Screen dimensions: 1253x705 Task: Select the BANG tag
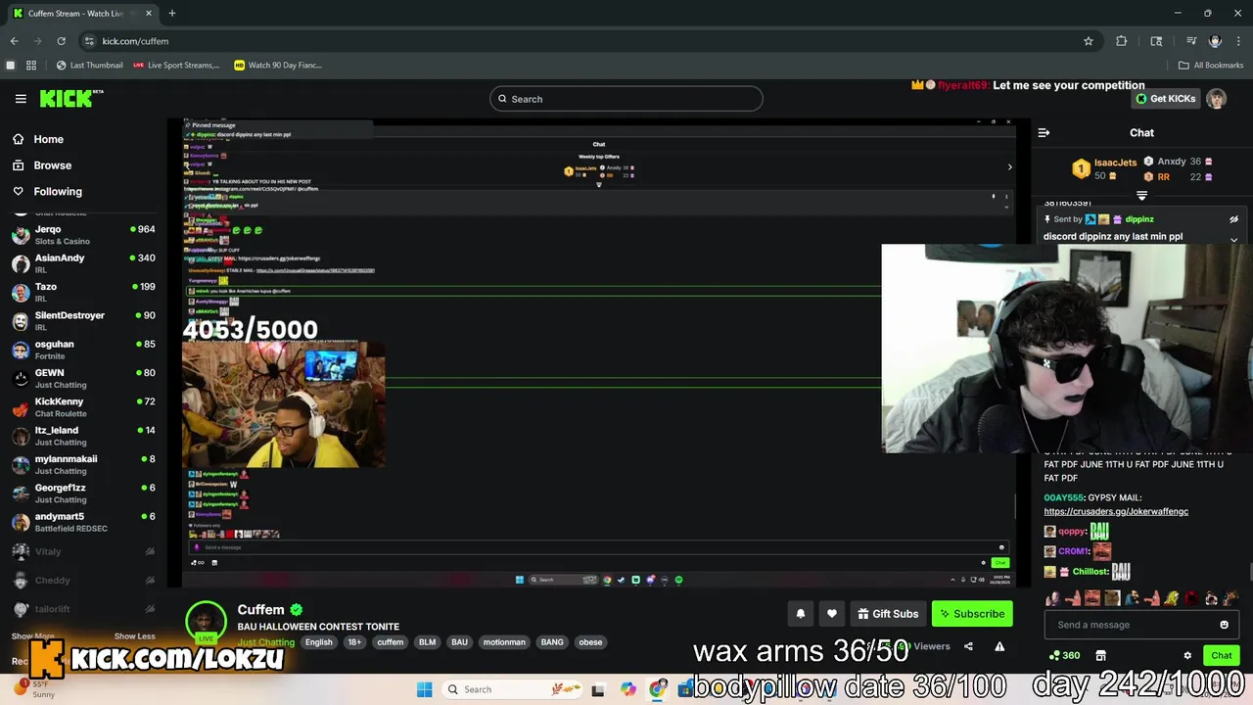coord(552,642)
